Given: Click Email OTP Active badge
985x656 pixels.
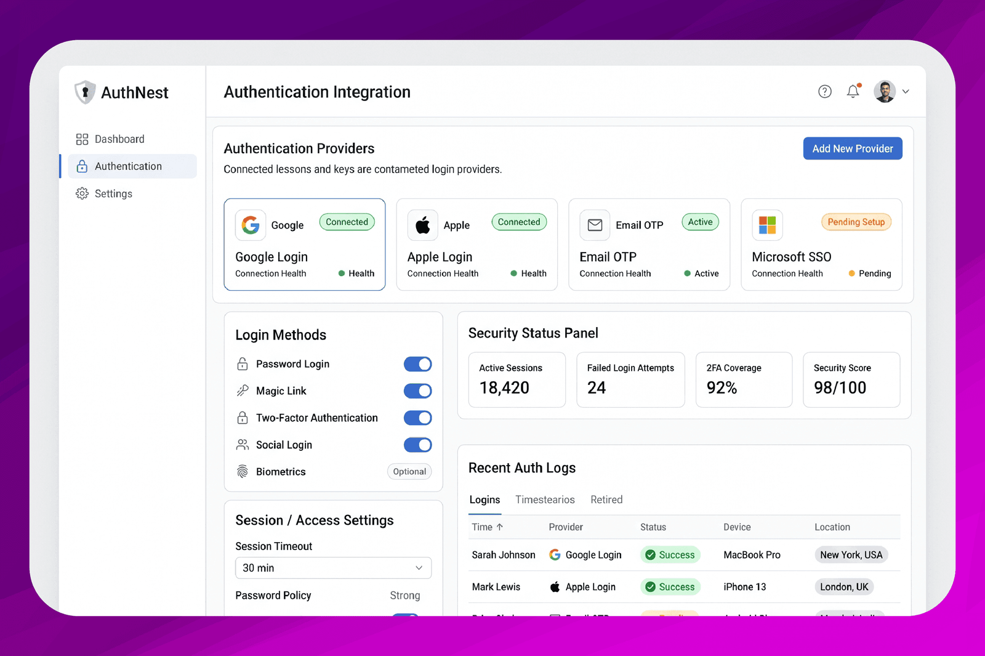Looking at the screenshot, I should point(700,222).
